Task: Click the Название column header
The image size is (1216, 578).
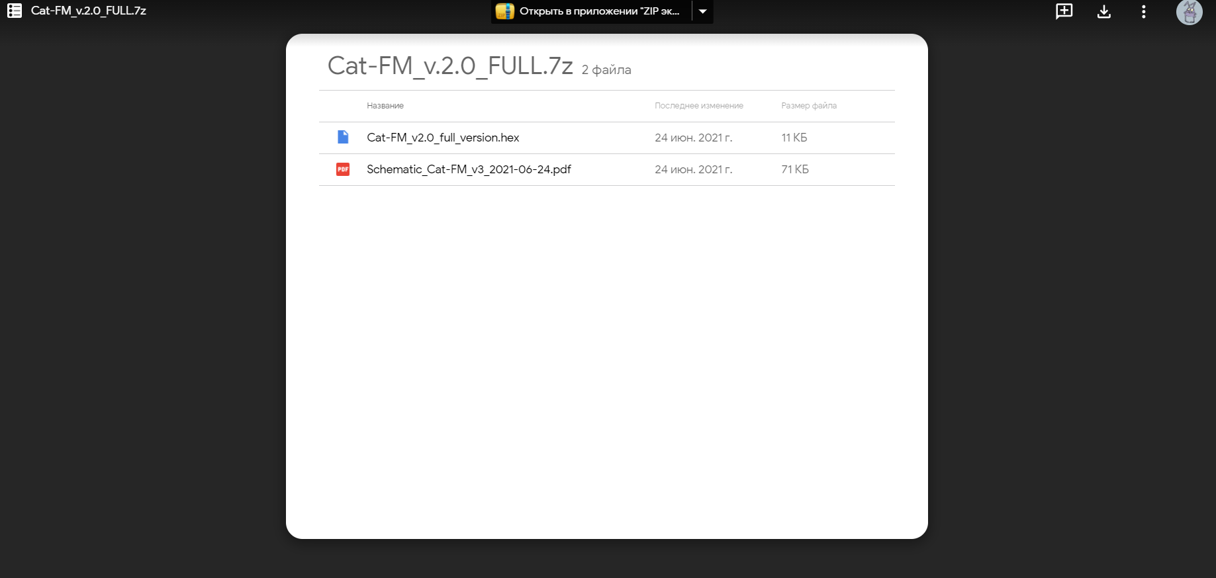Action: pyautogui.click(x=385, y=106)
